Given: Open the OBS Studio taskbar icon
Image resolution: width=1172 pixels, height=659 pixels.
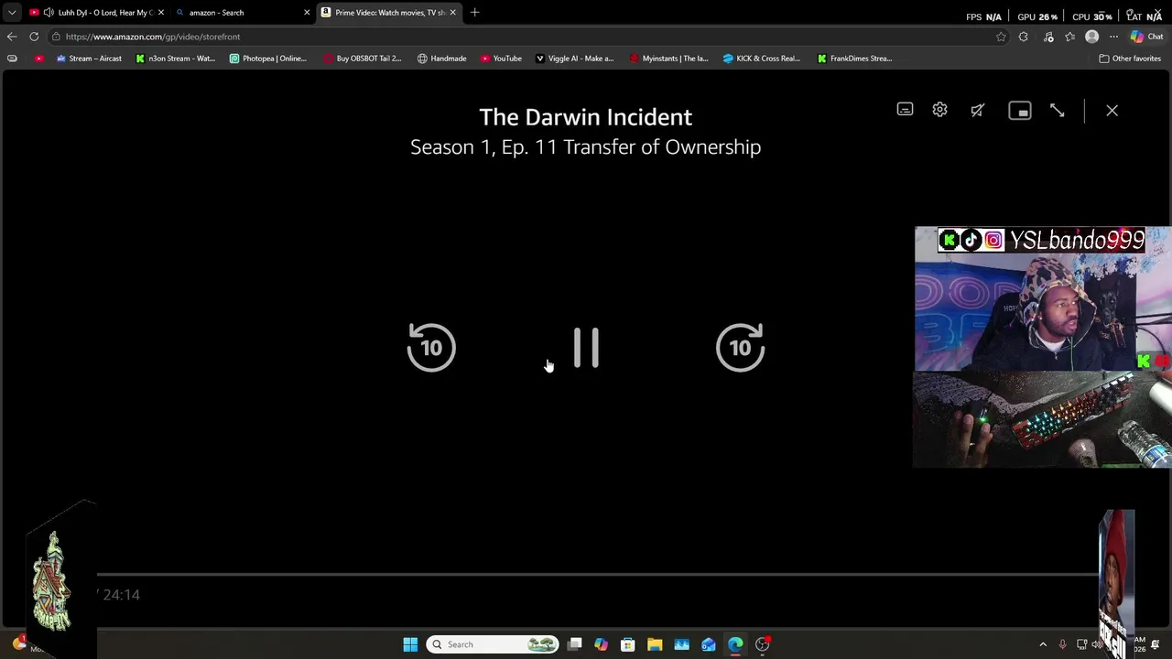Looking at the screenshot, I should (x=762, y=644).
